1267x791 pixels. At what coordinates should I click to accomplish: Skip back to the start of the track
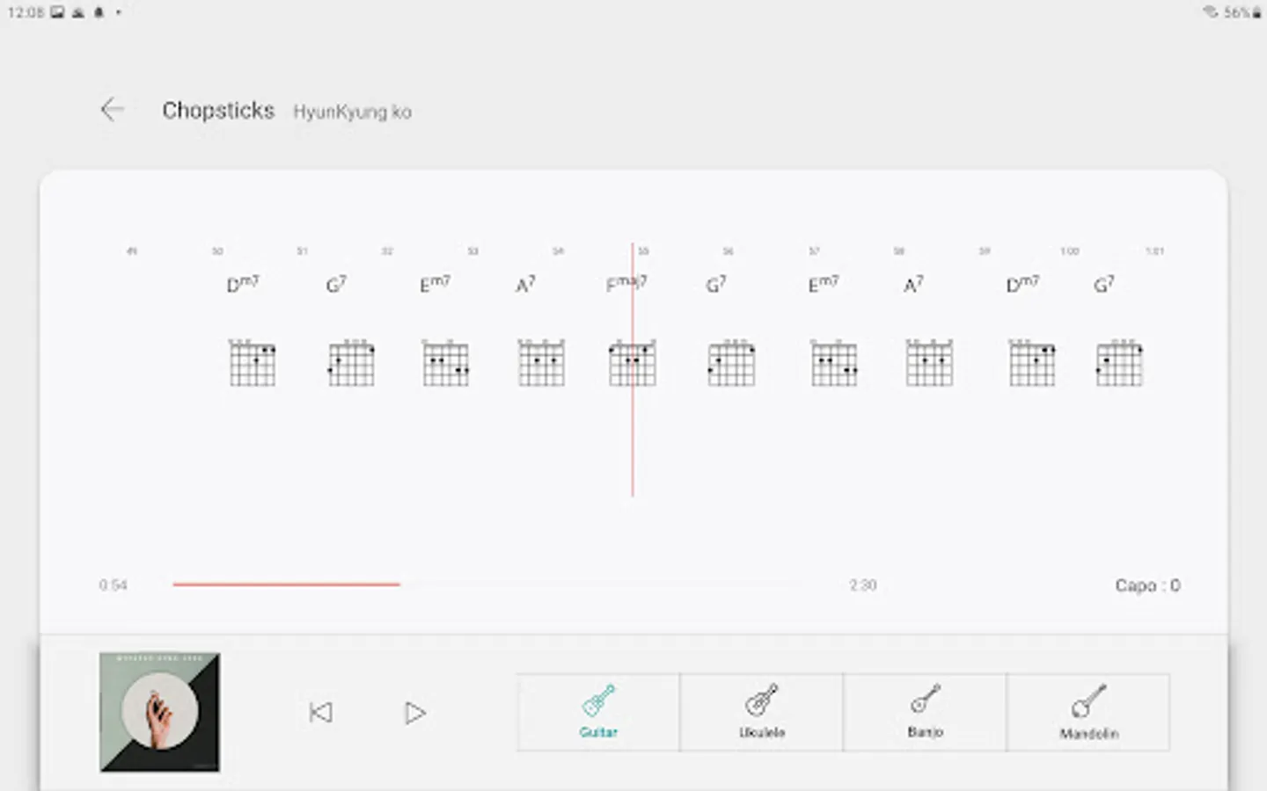tap(321, 712)
